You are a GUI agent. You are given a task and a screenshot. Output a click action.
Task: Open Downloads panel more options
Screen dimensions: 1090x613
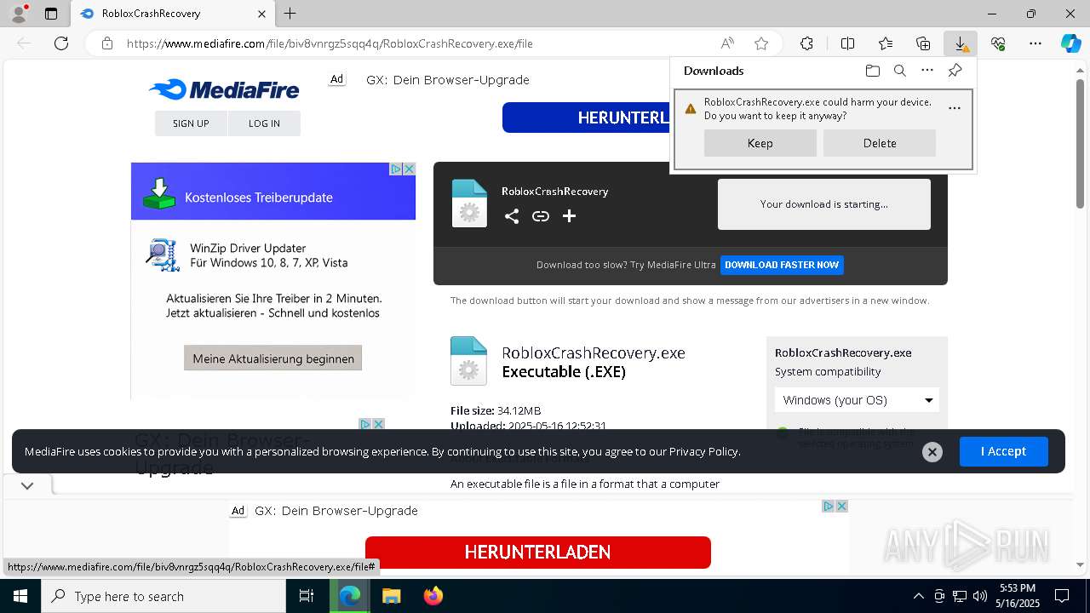coord(927,71)
